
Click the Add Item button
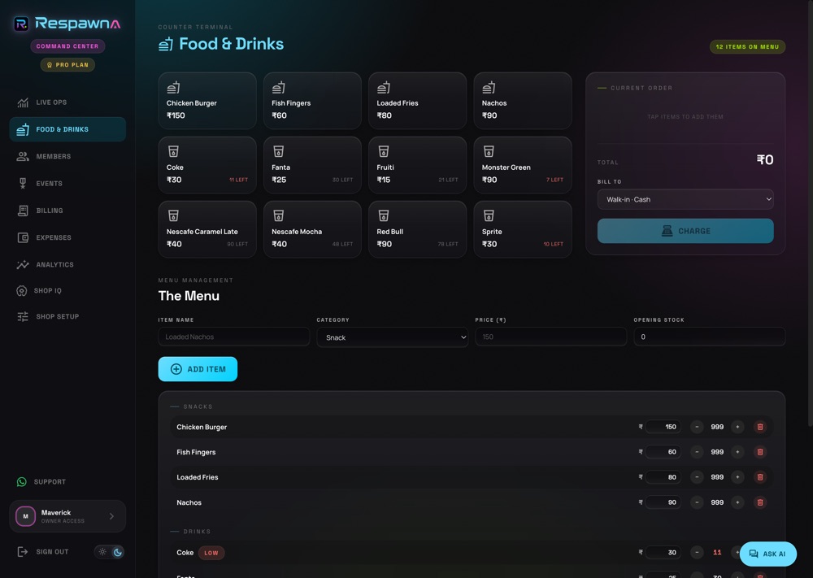coord(198,369)
